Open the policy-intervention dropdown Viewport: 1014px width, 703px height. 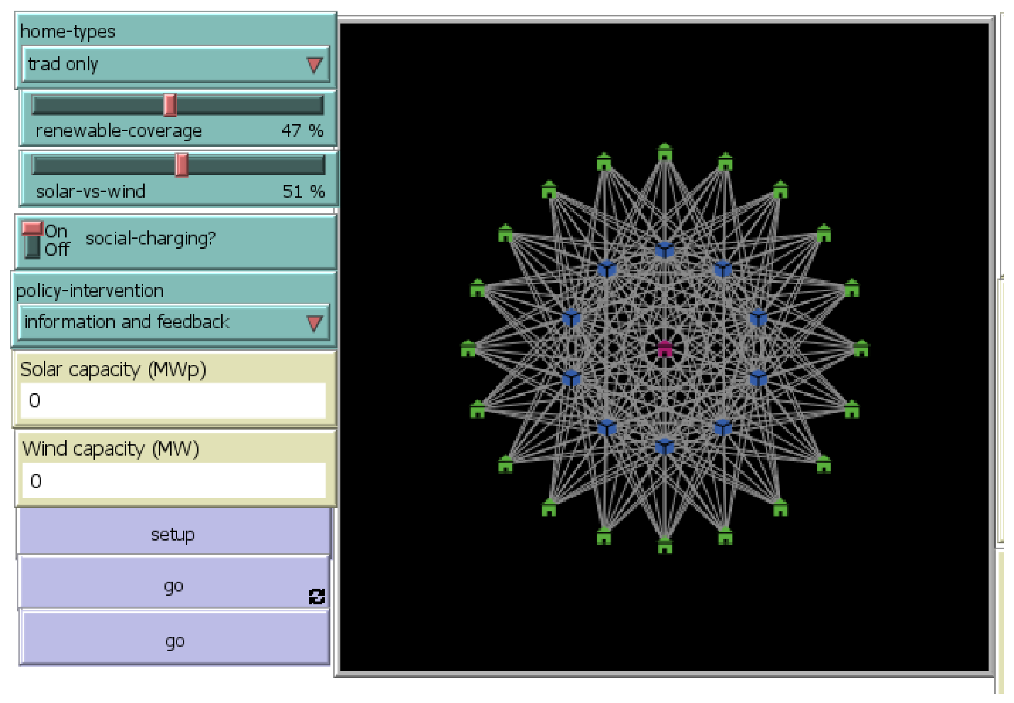(x=174, y=322)
